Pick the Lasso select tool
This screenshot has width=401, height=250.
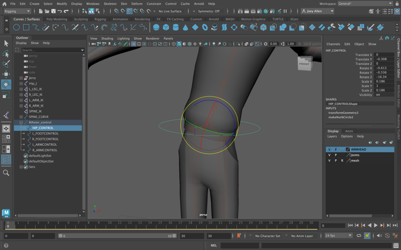point(6,54)
